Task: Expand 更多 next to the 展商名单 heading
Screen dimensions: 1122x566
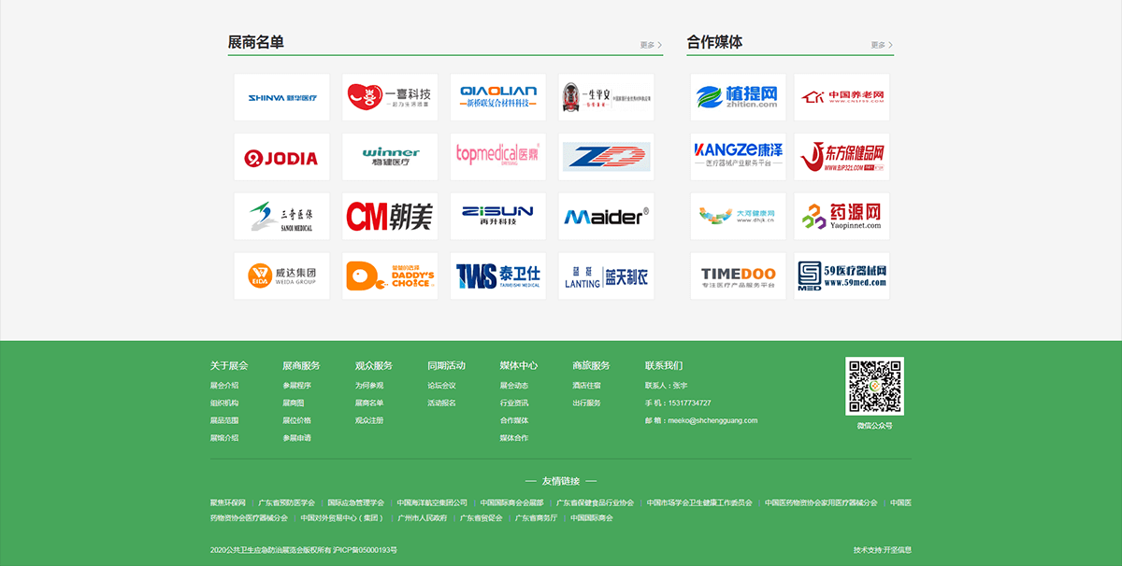Action: tap(651, 45)
